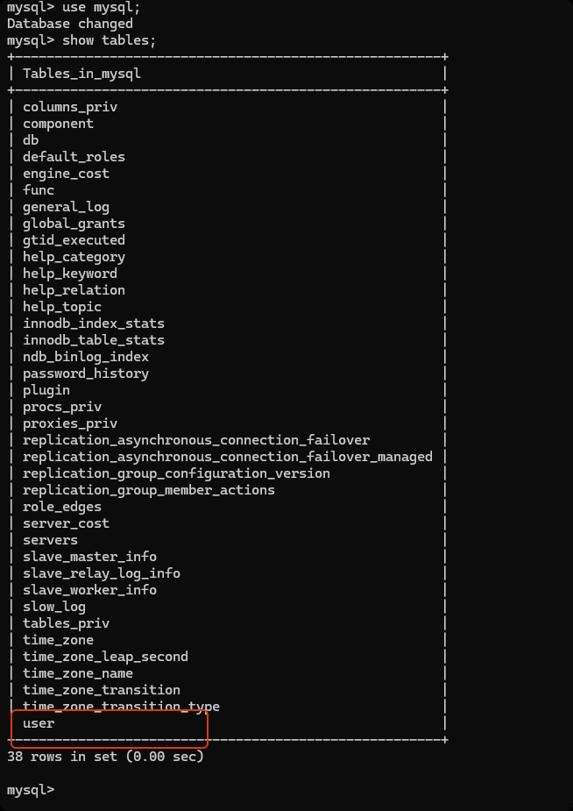
Task: Click the time_zone_leap_second row
Action: click(105, 657)
